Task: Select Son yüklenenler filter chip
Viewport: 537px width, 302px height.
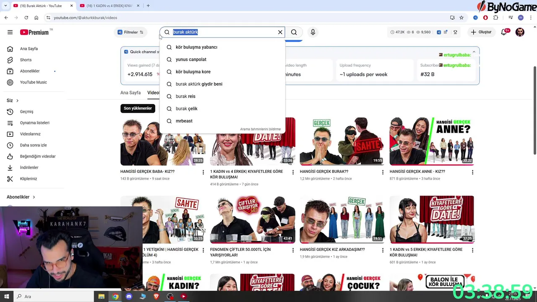Action: [138, 108]
